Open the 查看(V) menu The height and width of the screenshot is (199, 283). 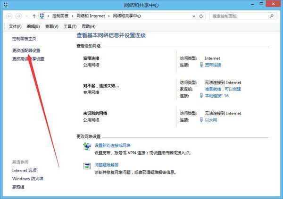51,26
